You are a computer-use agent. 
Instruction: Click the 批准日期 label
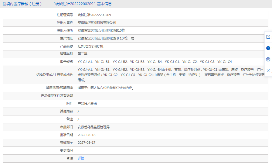(x=66, y=135)
